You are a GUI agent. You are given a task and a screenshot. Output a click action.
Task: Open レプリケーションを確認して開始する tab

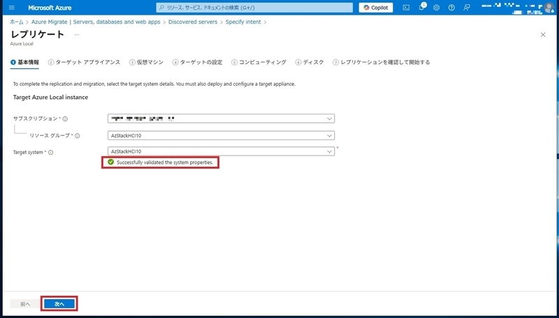tap(382, 62)
